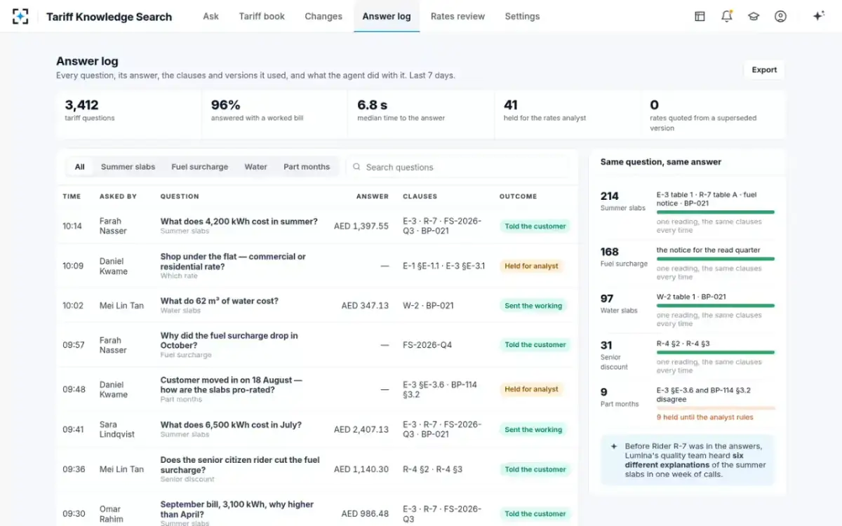
Task: Click the 10:14 Told the customer badge
Action: [x=535, y=226]
